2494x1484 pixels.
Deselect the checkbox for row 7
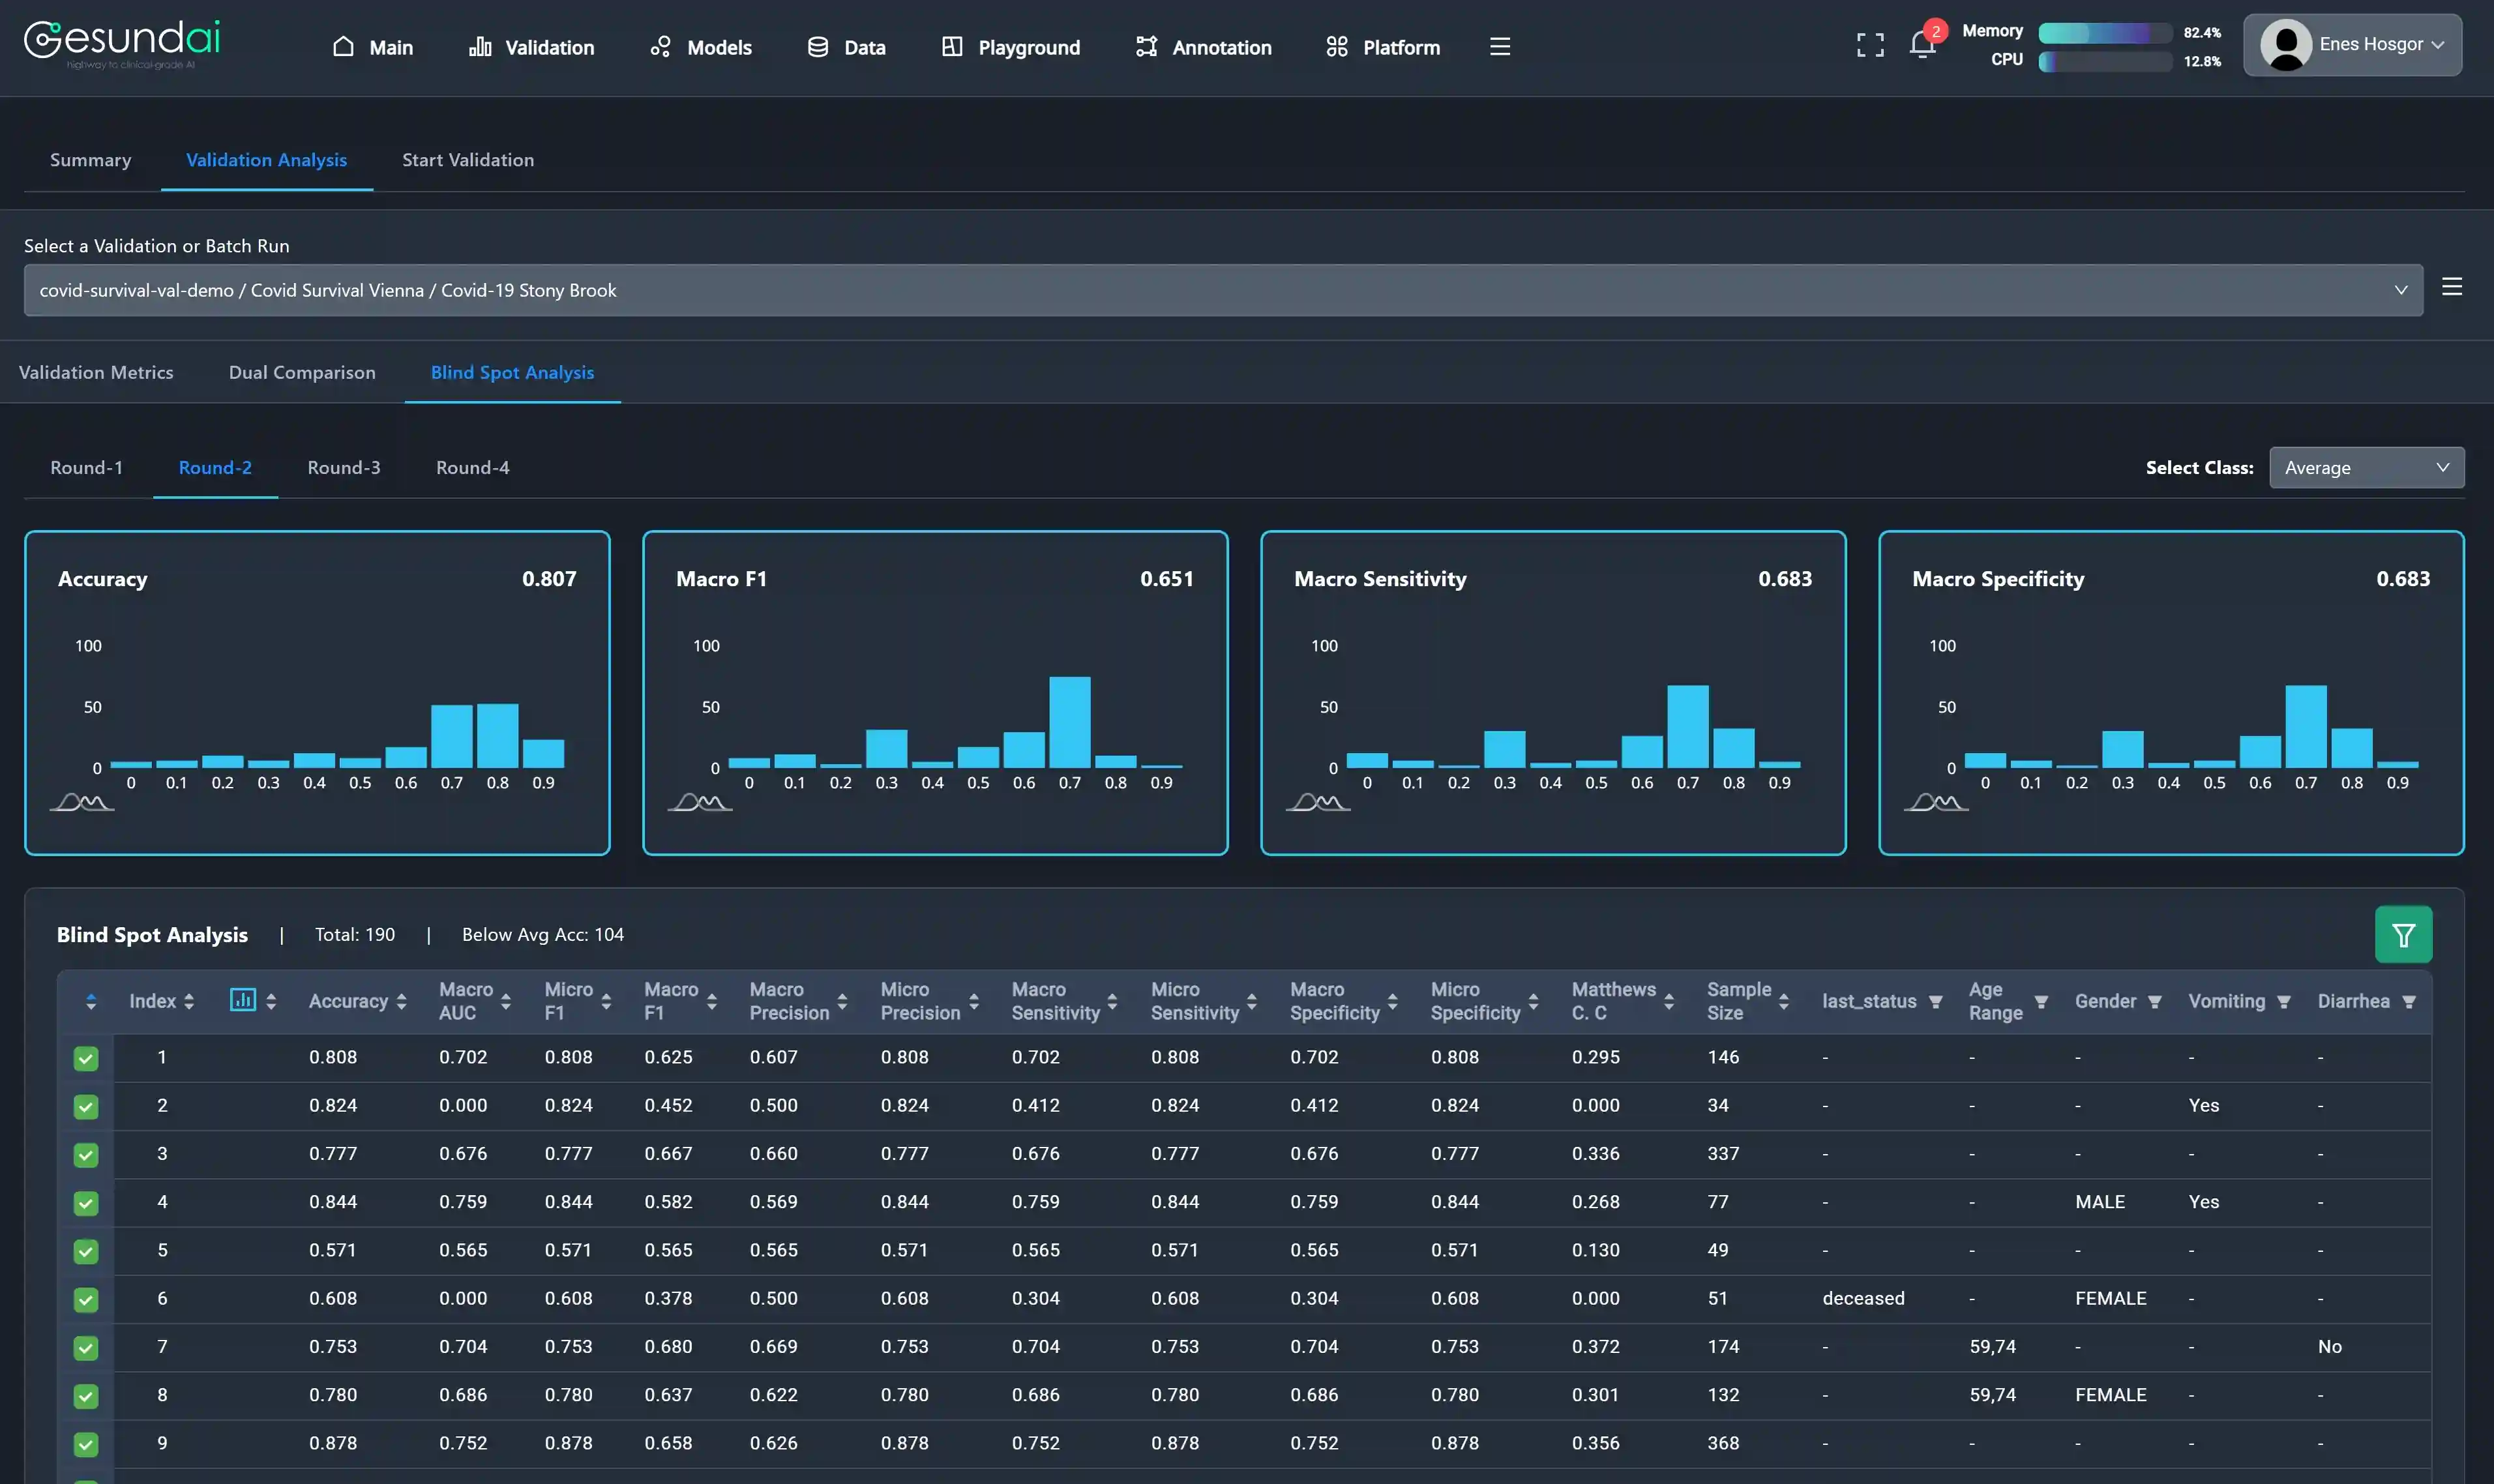tap(86, 1348)
